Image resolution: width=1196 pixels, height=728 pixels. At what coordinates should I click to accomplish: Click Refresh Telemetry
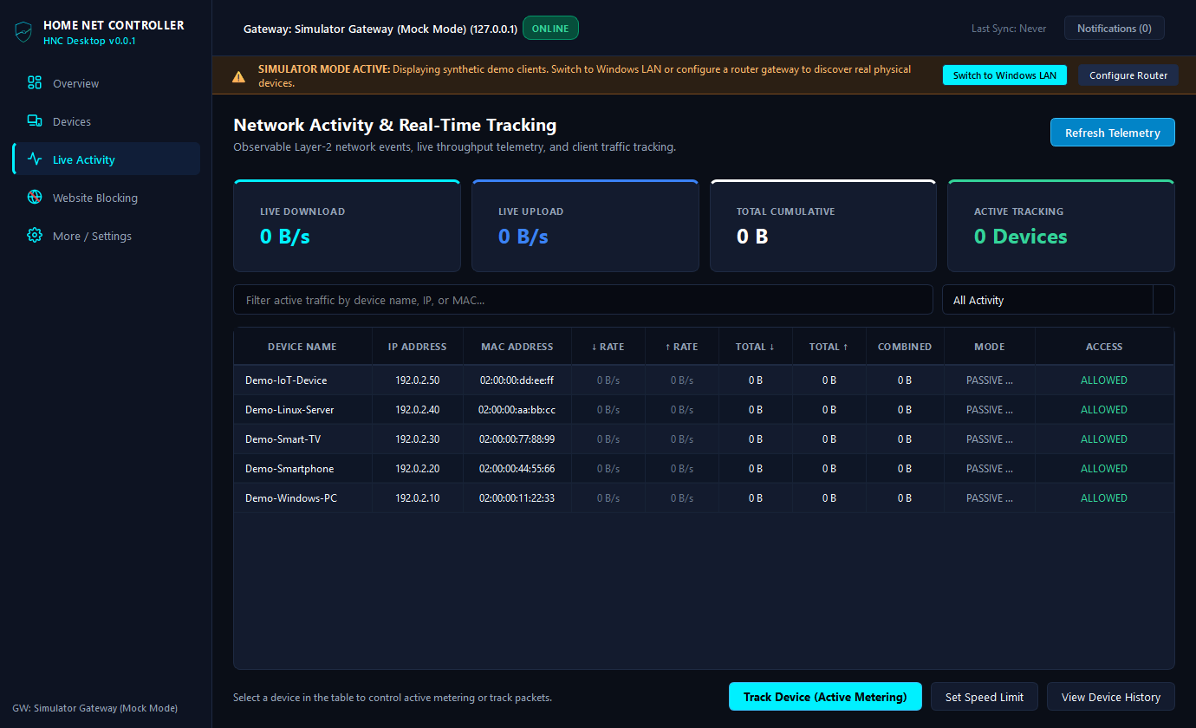click(1113, 133)
